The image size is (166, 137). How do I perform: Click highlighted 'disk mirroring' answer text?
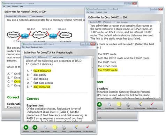(42, 87)
